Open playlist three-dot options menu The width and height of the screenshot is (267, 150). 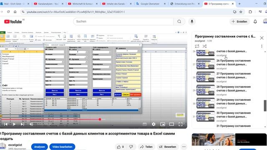[262, 46]
